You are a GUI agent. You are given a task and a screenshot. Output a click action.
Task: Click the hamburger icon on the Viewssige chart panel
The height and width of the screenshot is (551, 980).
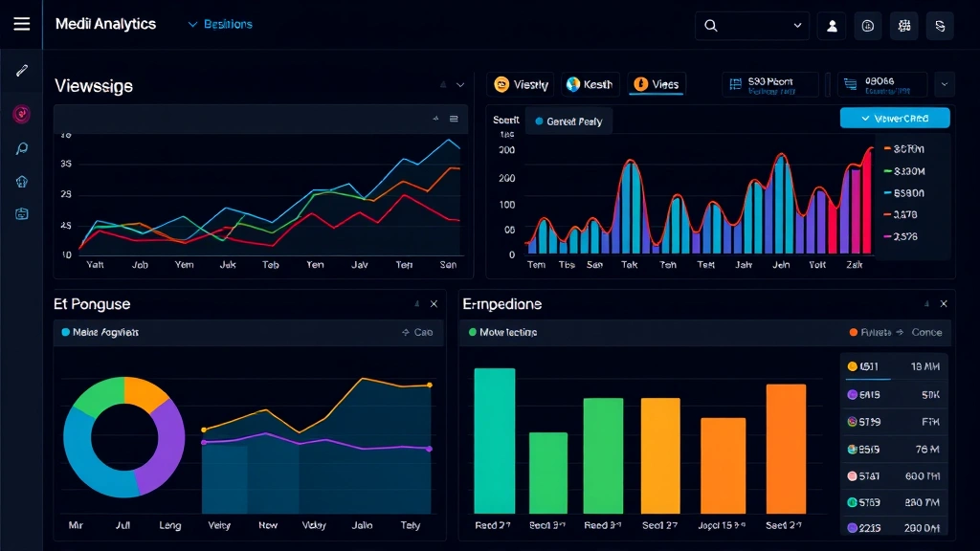point(452,119)
